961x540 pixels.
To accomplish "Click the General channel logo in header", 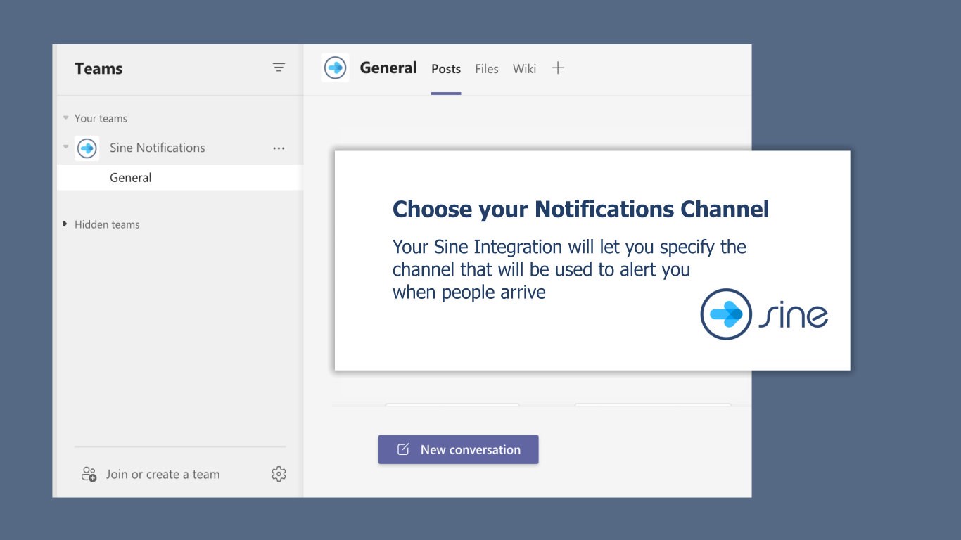I will click(335, 68).
